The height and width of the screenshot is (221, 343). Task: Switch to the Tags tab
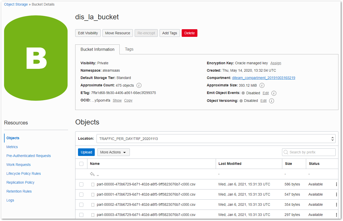129,49
